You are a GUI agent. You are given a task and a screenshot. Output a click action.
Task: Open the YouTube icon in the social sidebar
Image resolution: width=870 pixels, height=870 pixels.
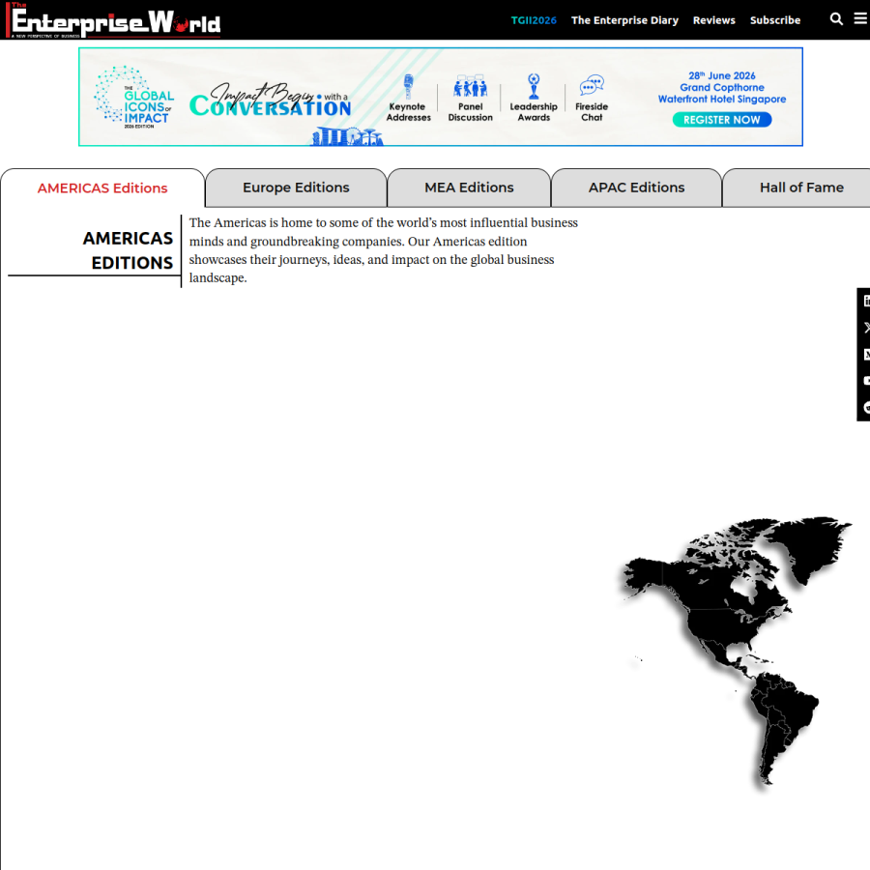(x=865, y=381)
